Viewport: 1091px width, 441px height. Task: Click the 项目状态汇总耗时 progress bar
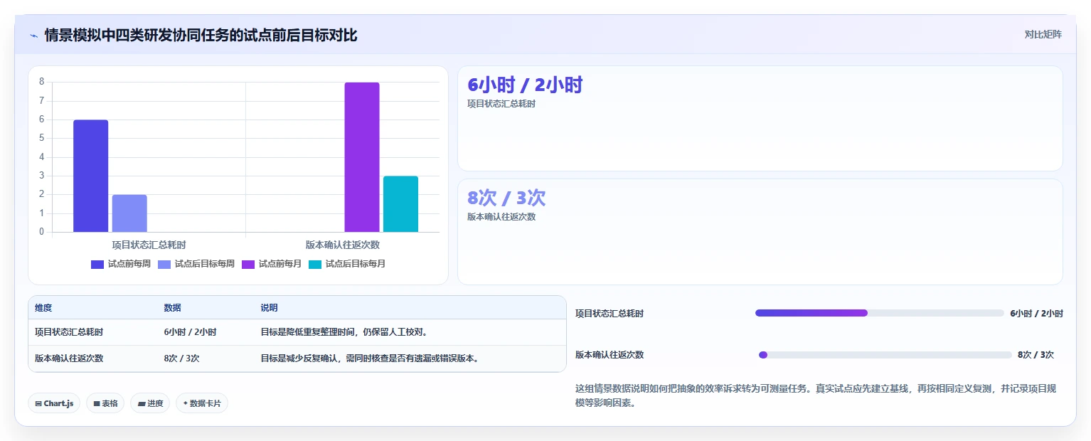pos(880,313)
